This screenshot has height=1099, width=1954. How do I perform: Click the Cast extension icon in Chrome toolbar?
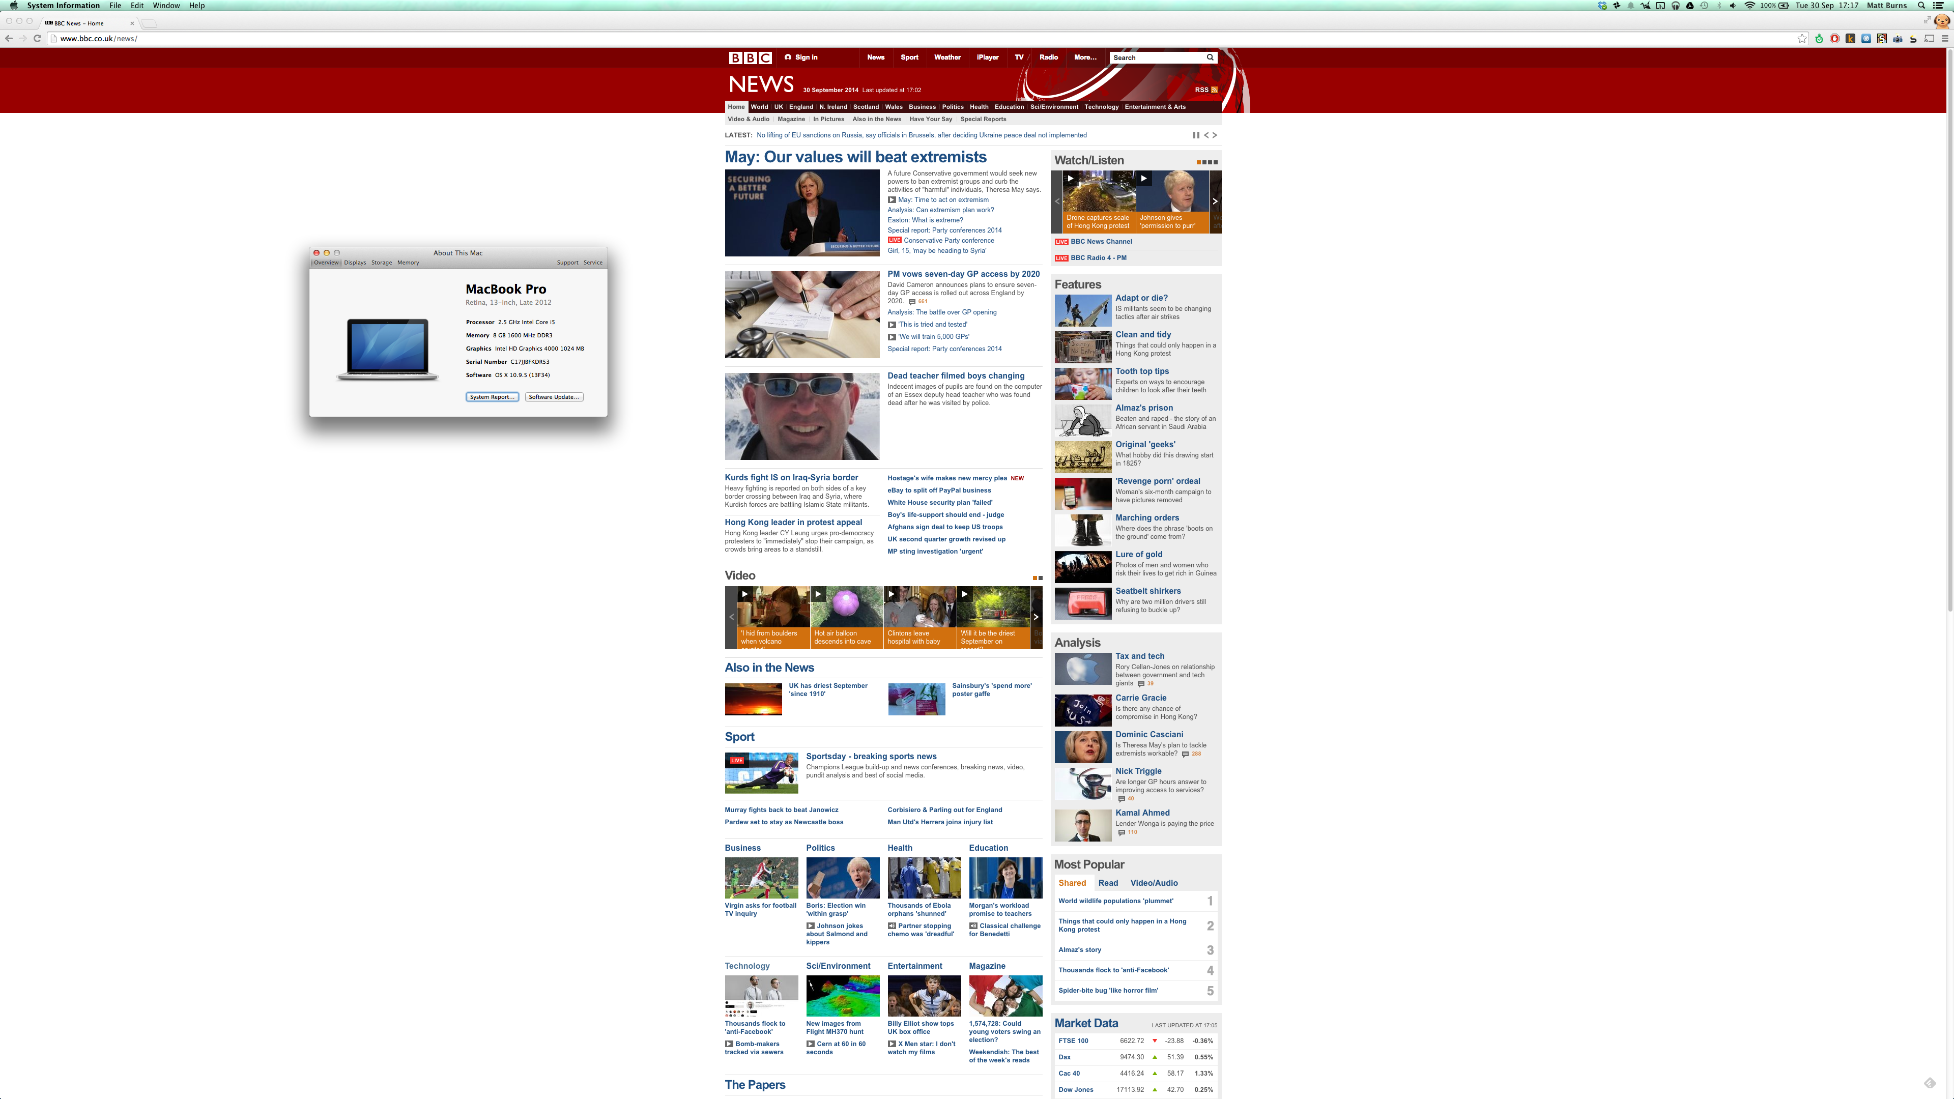[x=1929, y=39]
